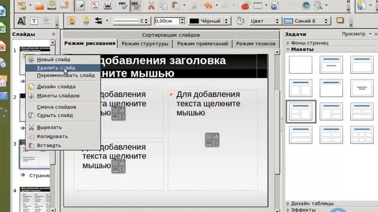
Task: Open the arrow style icon
Action: click(x=99, y=21)
